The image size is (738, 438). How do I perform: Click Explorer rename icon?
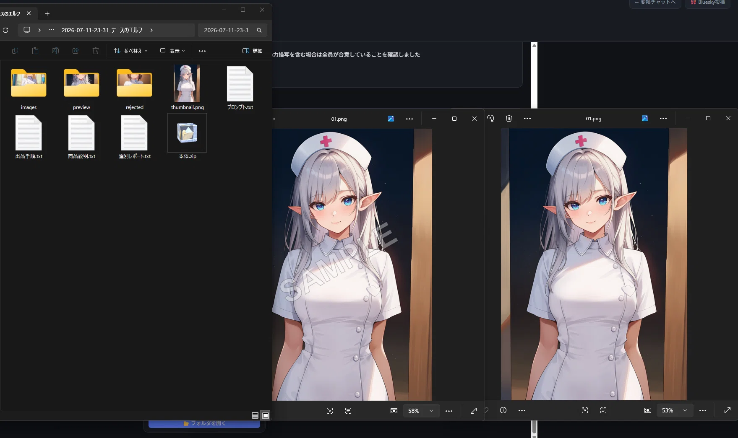55,51
